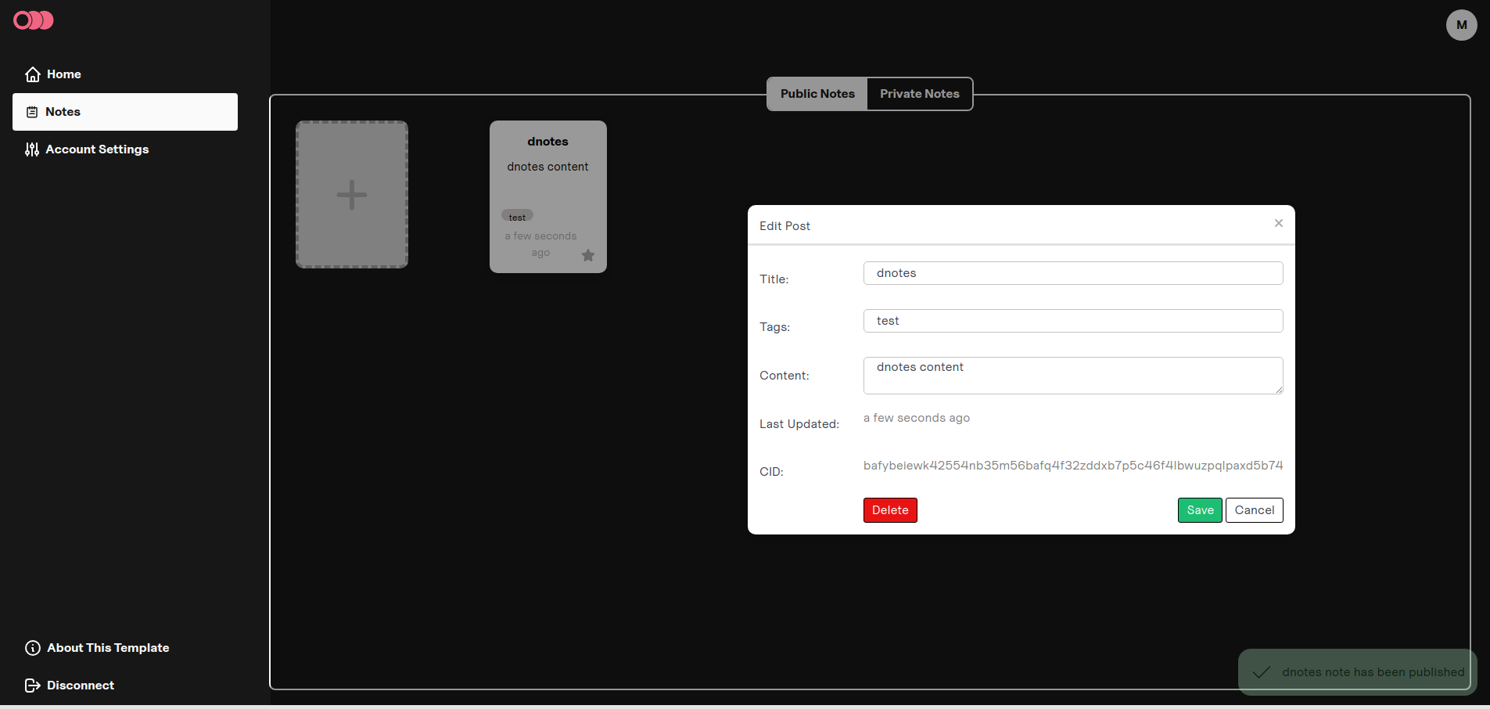Click the Notes clipboard icon
The image size is (1490, 709).
32,112
